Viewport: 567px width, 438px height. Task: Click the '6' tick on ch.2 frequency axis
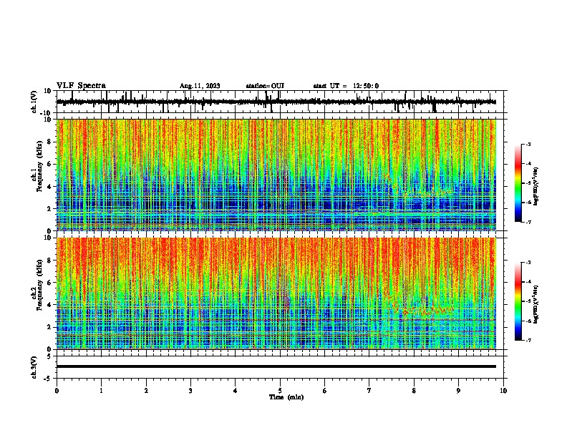coord(50,283)
